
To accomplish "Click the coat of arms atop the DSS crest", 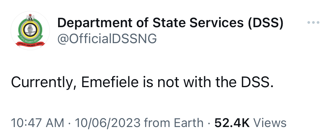I will 30,17.
